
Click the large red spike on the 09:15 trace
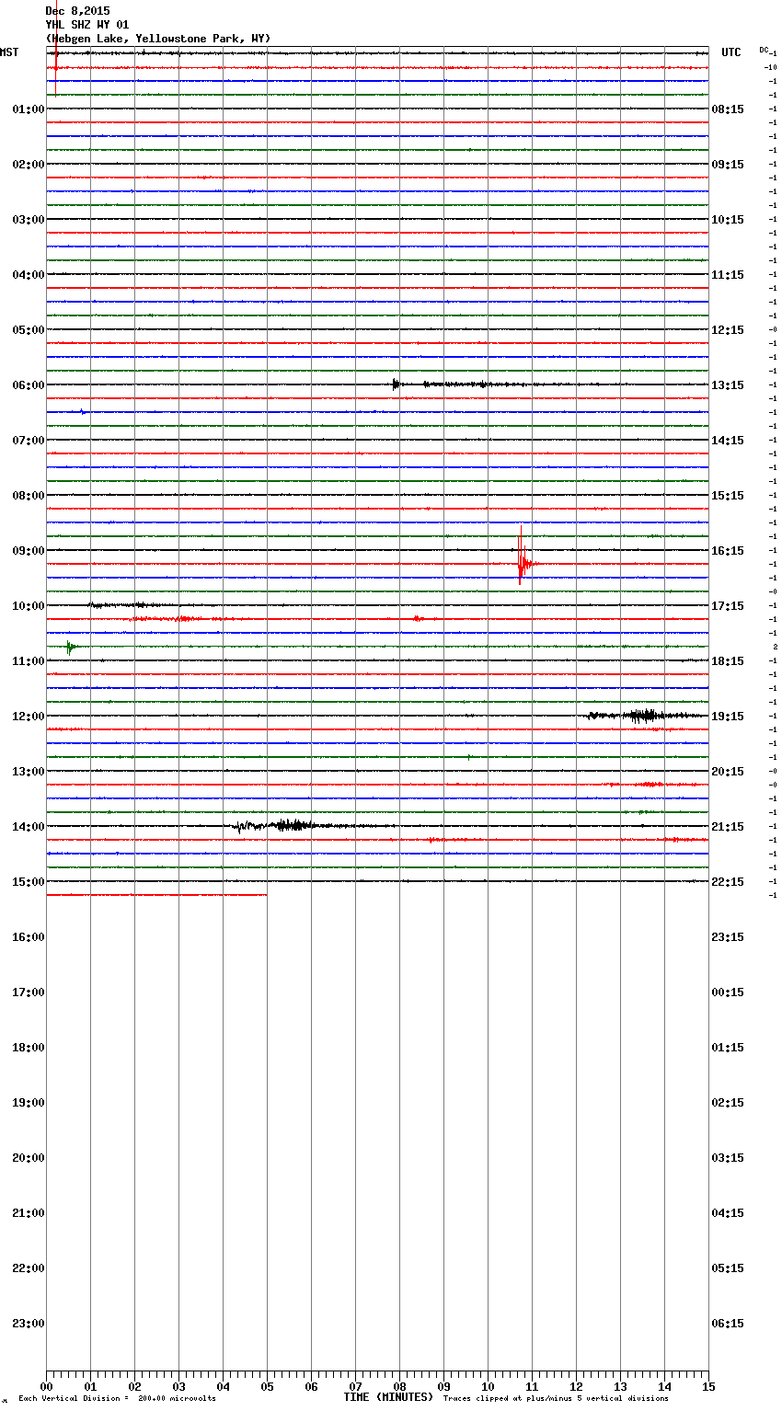(x=521, y=557)
